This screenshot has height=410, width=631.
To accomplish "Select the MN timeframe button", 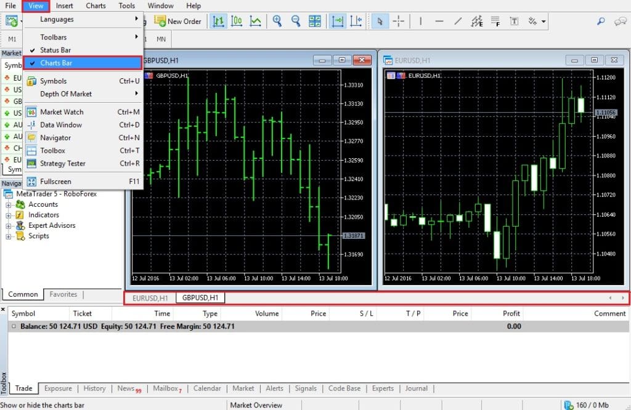I will (161, 39).
